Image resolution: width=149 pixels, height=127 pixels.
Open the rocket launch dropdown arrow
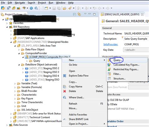(74, 8)
